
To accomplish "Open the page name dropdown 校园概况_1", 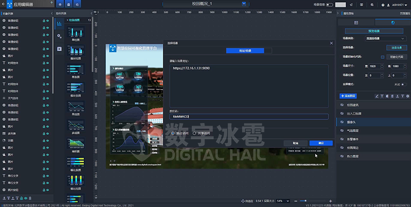I will click(x=244, y=4).
